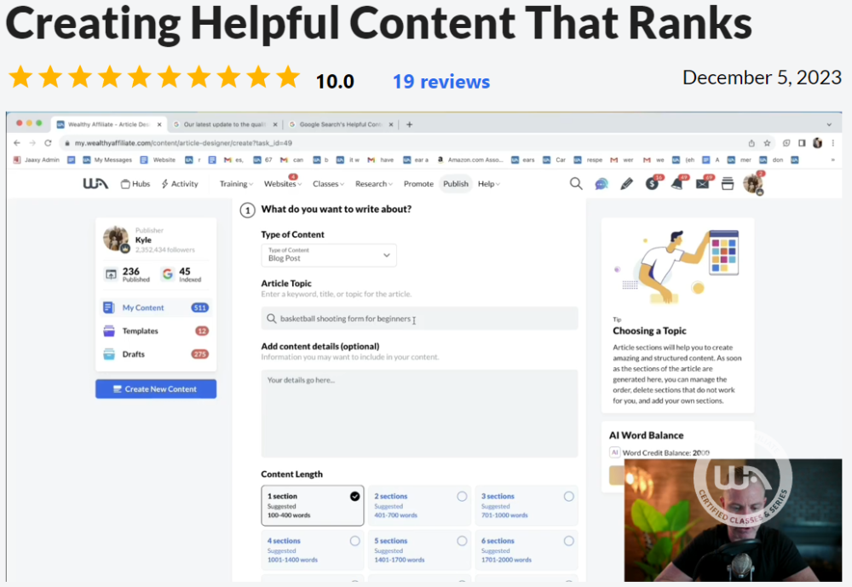The image size is (852, 587).
Task: Open a new browser tab with plus
Action: 409,124
